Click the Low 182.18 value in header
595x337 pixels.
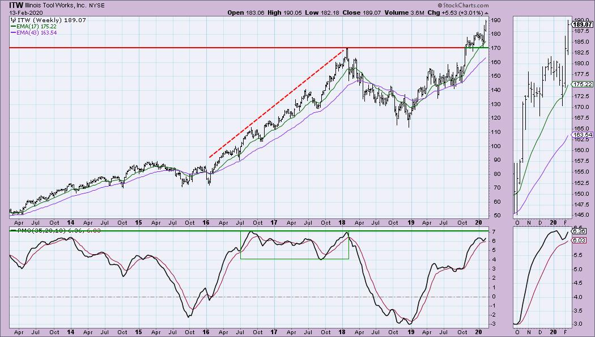coord(322,12)
